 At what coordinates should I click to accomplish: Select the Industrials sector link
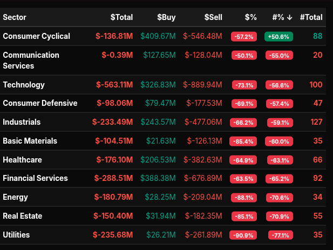(x=22, y=122)
